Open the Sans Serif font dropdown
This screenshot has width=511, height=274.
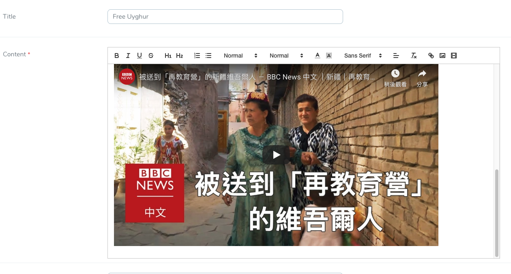(363, 56)
